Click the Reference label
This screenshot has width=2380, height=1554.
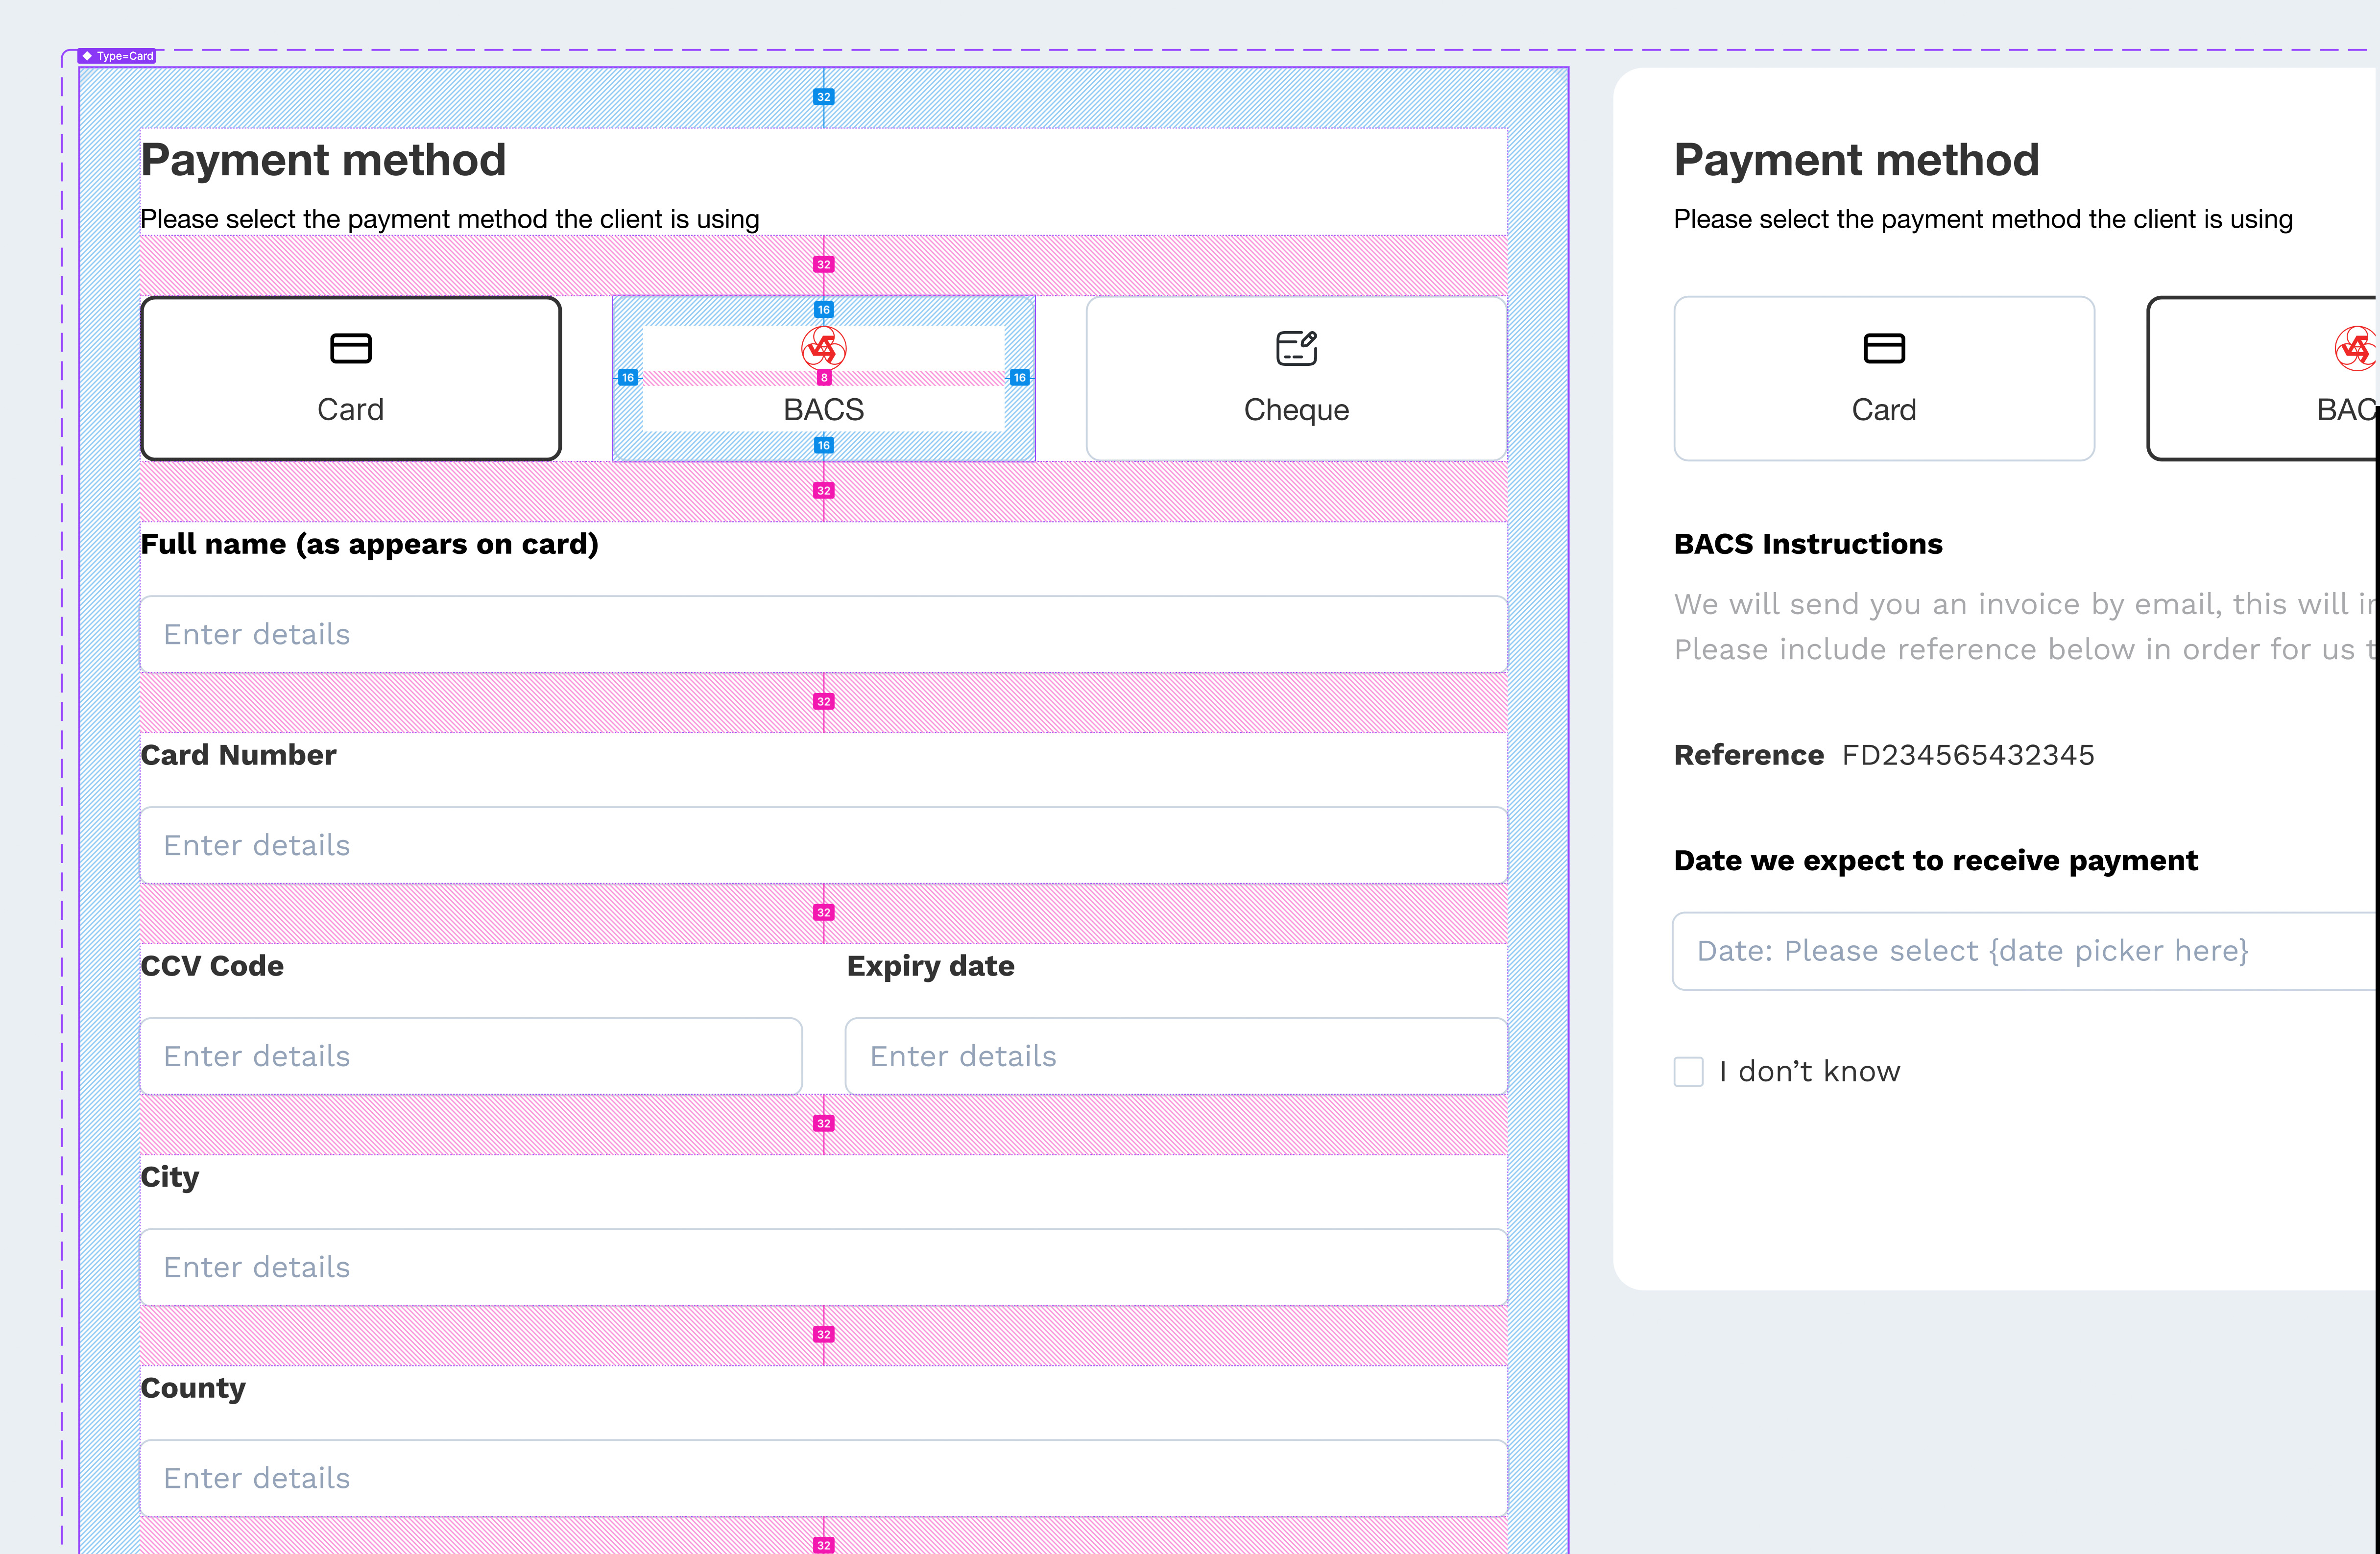coord(1749,755)
